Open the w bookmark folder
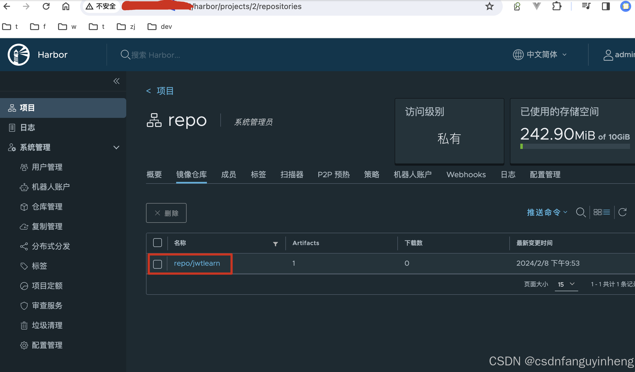The width and height of the screenshot is (635, 372). [x=67, y=27]
